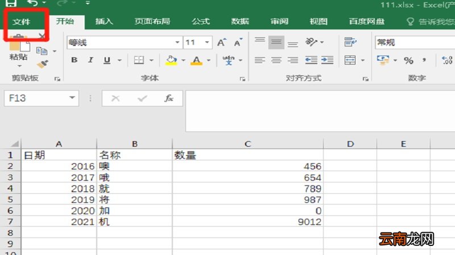Click the increase indent icon

(x=328, y=60)
